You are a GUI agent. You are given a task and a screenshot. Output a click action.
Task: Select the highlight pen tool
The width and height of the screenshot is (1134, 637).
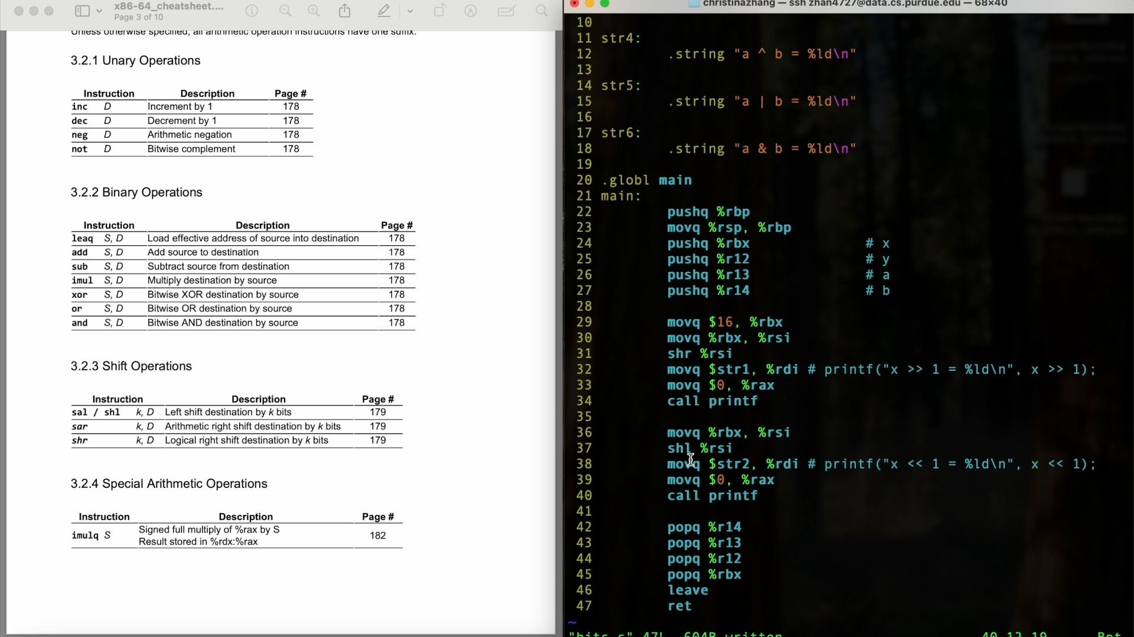[x=384, y=11]
